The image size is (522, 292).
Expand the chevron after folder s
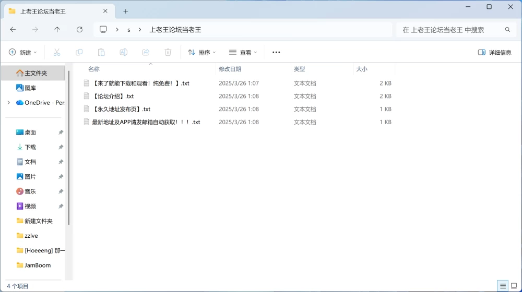coord(140,30)
